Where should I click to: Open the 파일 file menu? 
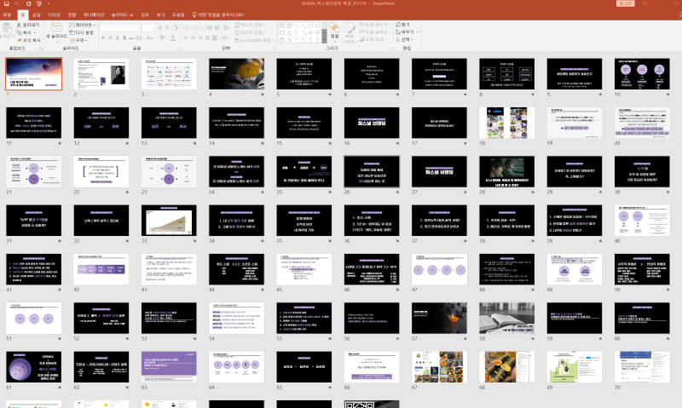point(7,14)
